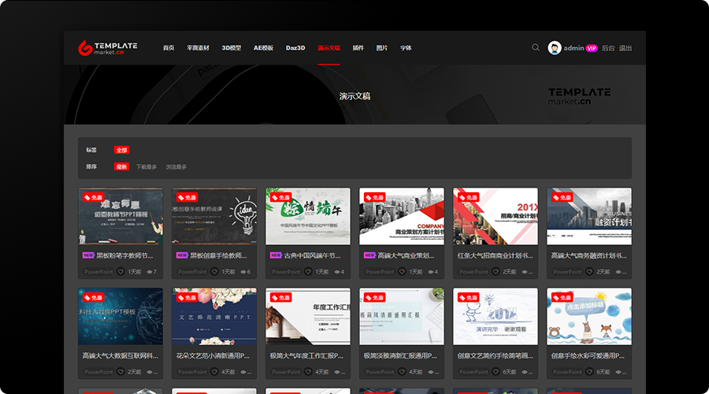
Task: Like the 极简淡雅清新汇报 card with heart icon
Action: click(x=402, y=372)
